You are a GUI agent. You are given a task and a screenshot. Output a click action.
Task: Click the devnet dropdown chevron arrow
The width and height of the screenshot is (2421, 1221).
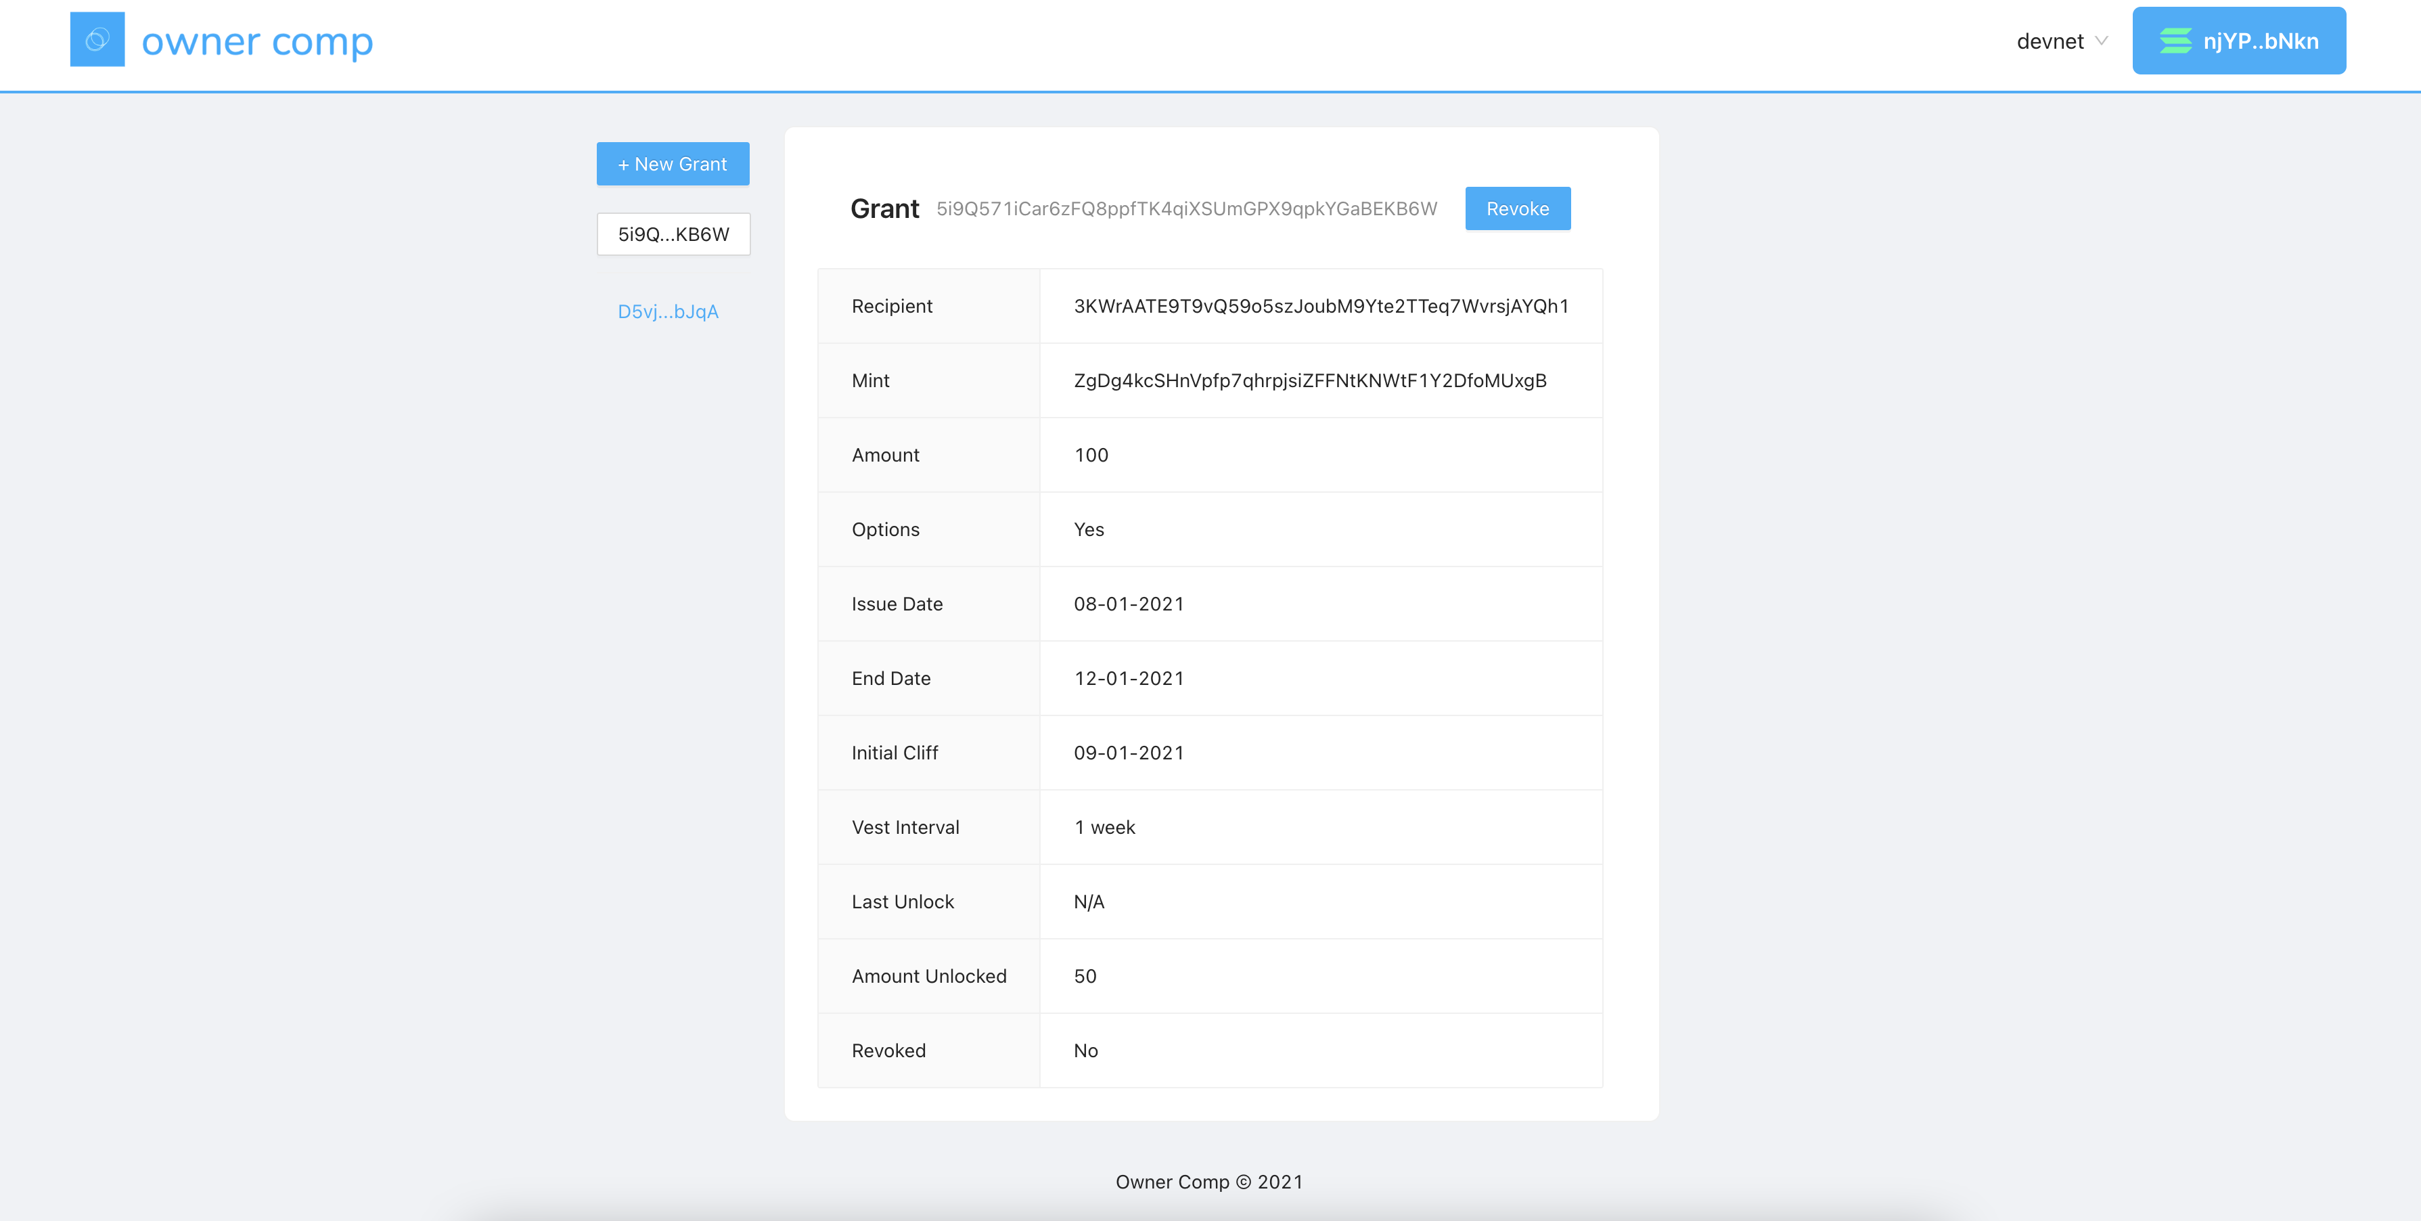2102,41
